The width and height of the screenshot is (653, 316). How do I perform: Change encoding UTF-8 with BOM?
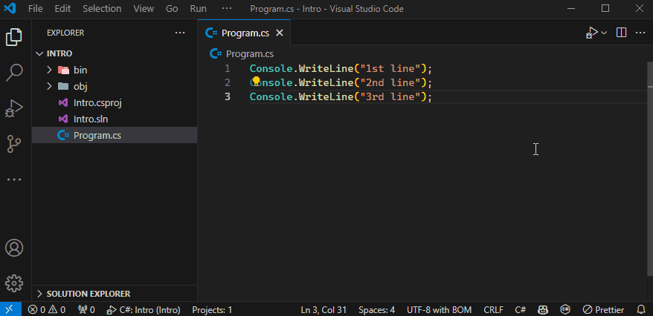click(440, 310)
